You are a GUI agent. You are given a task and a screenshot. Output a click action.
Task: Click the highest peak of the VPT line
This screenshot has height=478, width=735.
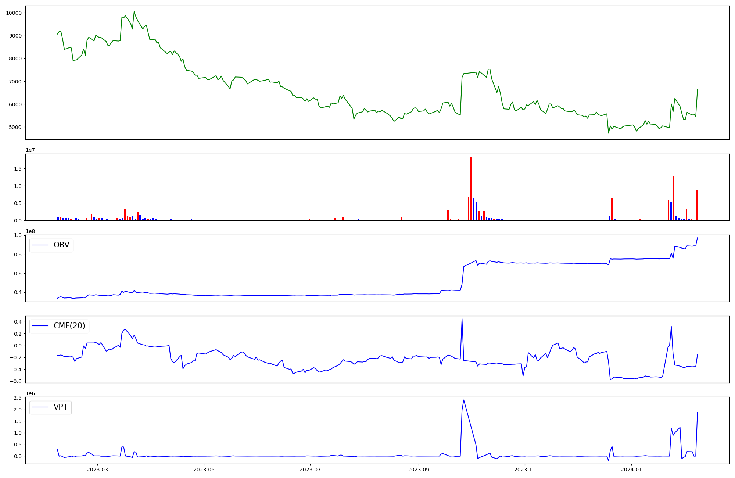(x=464, y=400)
